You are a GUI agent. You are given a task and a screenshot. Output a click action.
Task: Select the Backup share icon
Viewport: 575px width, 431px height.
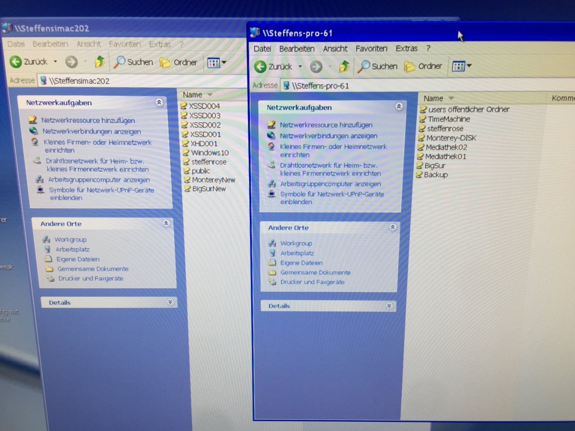click(x=419, y=175)
